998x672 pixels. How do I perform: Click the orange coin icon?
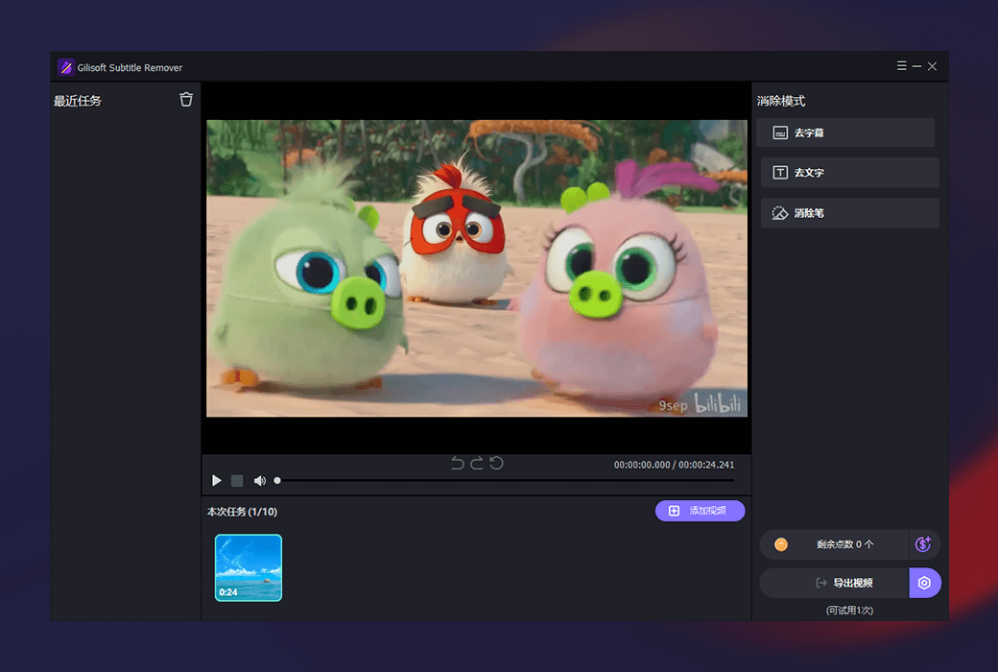click(x=781, y=544)
